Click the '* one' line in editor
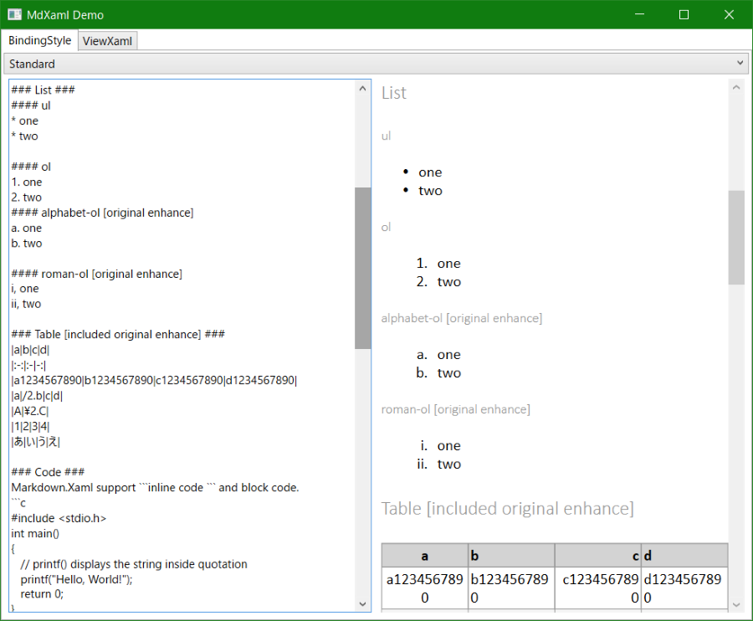The width and height of the screenshot is (753, 621). (x=25, y=121)
